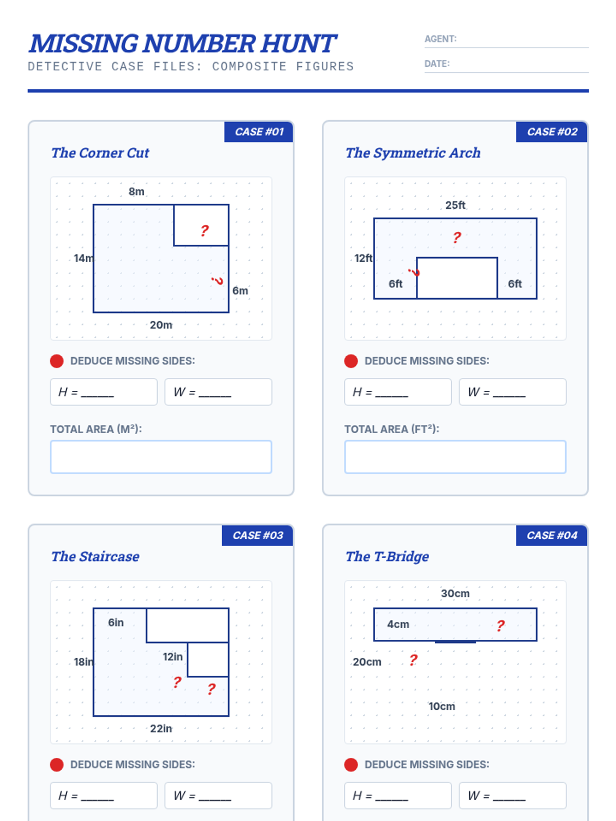This screenshot has width=616, height=821.
Task: Click the CASE #01 badge
Action: click(259, 132)
